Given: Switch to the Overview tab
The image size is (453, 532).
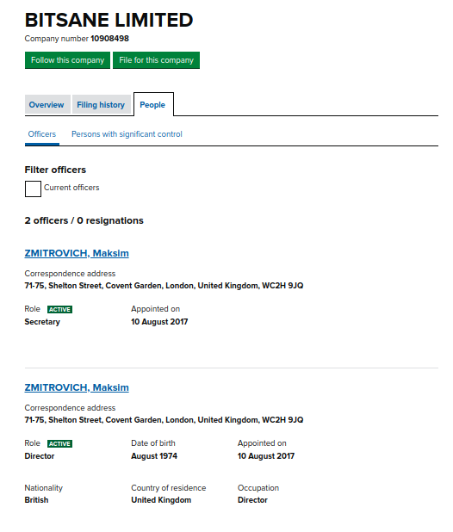Looking at the screenshot, I should [x=47, y=104].
